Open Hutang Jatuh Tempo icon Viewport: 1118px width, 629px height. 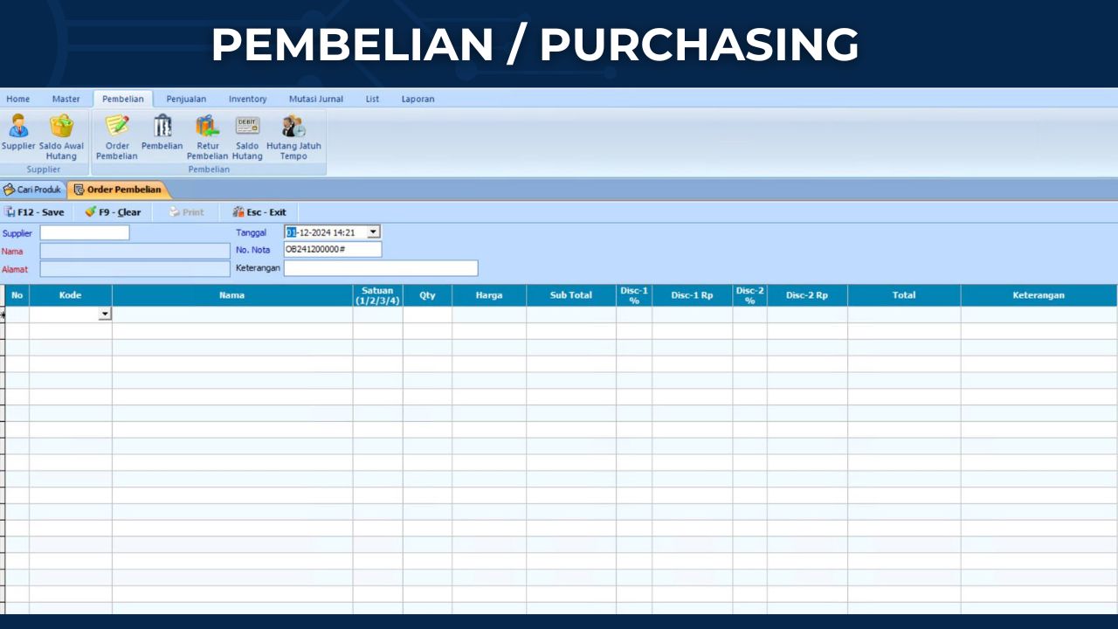coord(293,128)
